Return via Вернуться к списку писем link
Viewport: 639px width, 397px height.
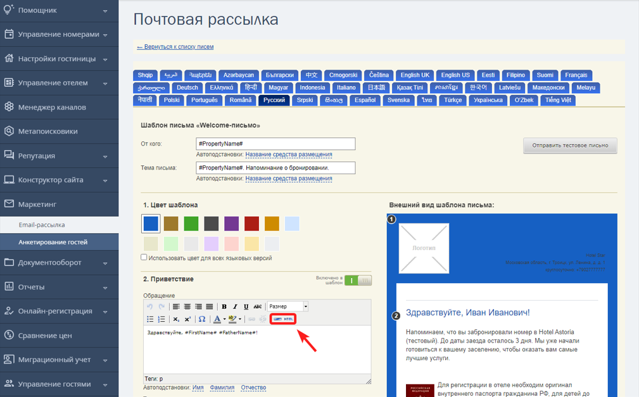[x=175, y=47]
